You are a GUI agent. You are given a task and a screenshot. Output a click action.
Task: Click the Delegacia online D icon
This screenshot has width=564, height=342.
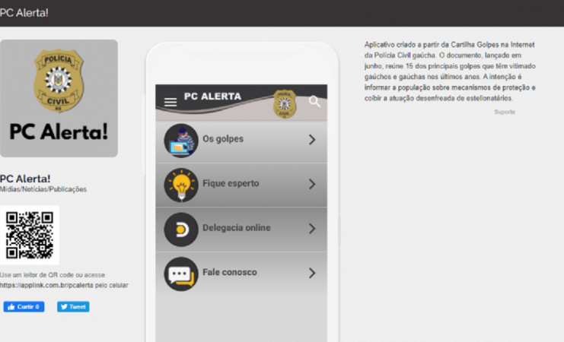pos(181,230)
